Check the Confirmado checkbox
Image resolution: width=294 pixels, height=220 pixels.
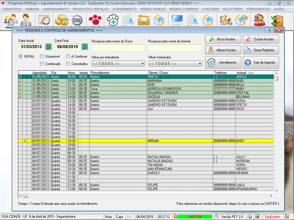pyautogui.click(x=42, y=64)
